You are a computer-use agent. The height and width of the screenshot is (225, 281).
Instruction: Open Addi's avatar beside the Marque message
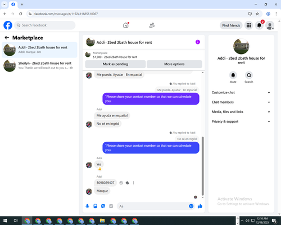click(89, 191)
